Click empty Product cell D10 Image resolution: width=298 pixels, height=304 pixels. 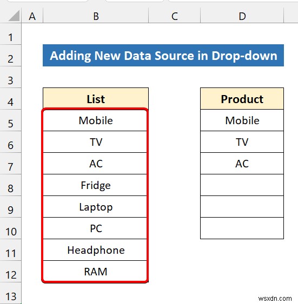tap(242, 228)
